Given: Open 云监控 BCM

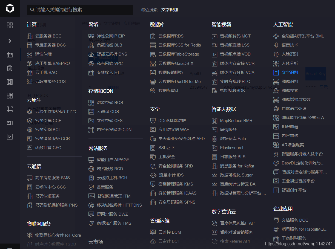Looking at the screenshot, I should tap(170, 232).
